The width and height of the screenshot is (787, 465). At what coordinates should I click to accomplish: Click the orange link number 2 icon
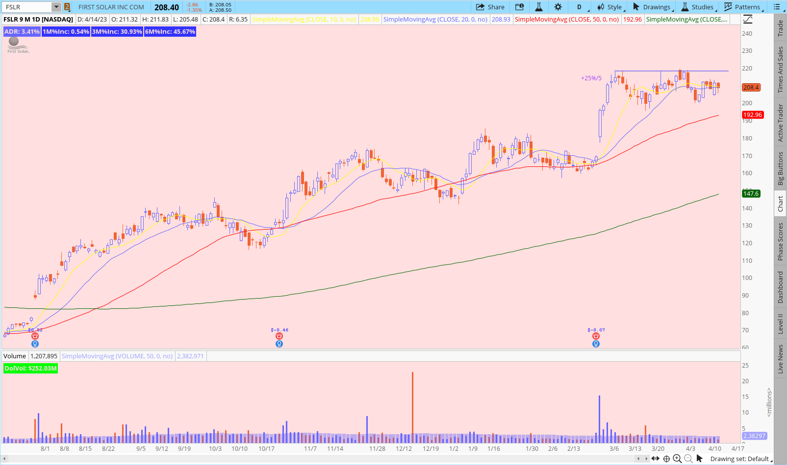(x=67, y=7)
